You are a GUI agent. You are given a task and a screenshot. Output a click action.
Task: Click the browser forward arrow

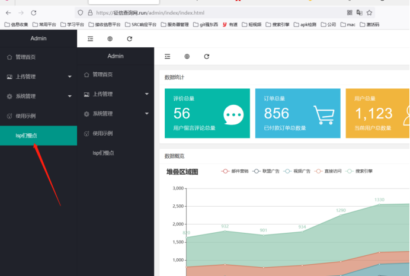[x=21, y=13]
